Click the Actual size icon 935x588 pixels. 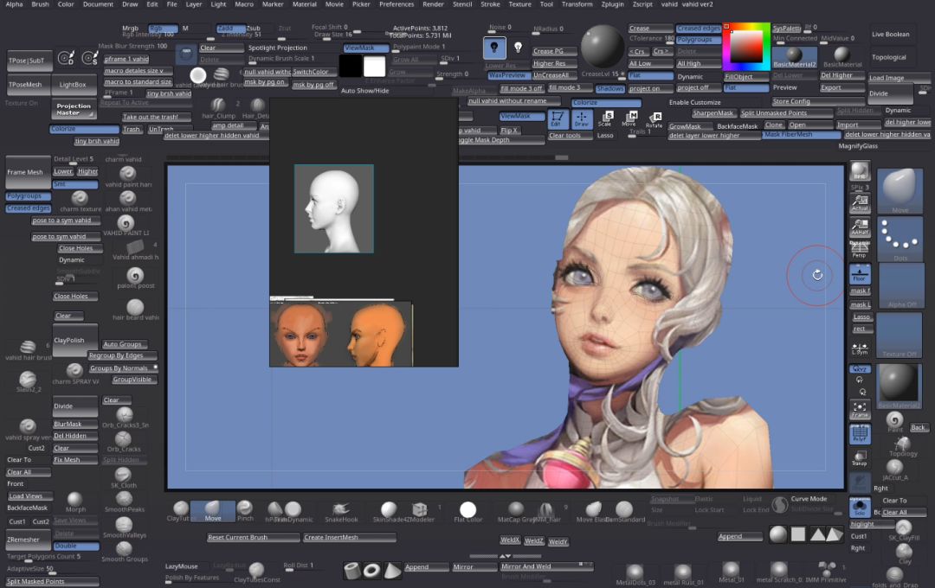tap(860, 203)
